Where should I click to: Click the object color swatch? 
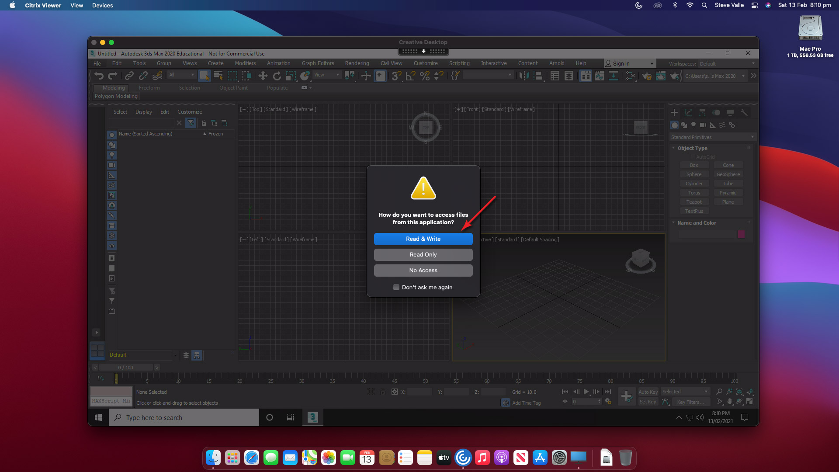(741, 235)
